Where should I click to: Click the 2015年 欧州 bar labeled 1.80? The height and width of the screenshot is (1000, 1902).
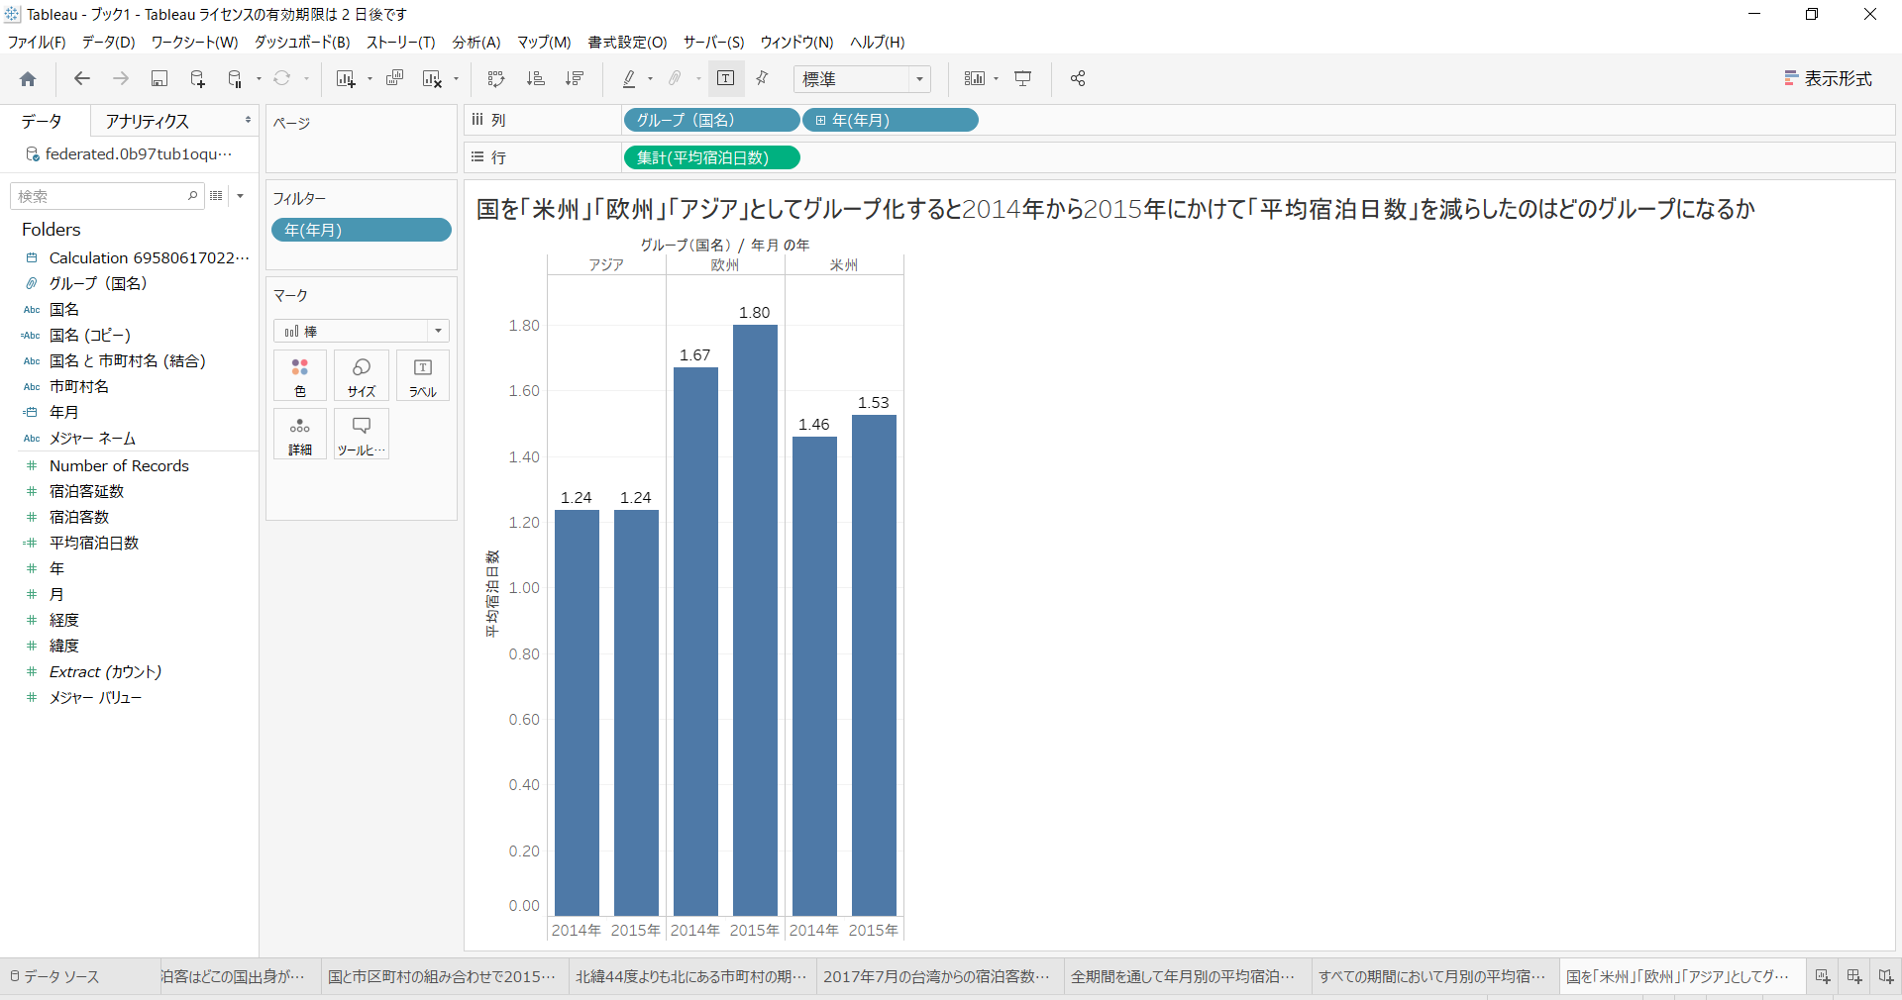[755, 620]
